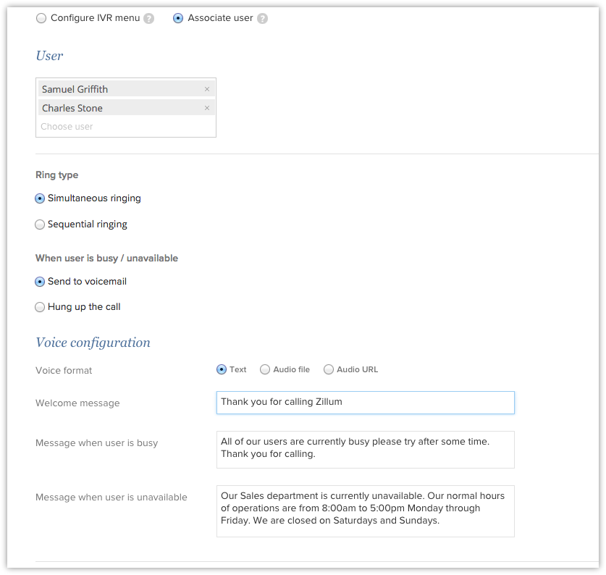Select the Configure IVR menu option
Viewport: 606px width, 575px height.
[41, 18]
